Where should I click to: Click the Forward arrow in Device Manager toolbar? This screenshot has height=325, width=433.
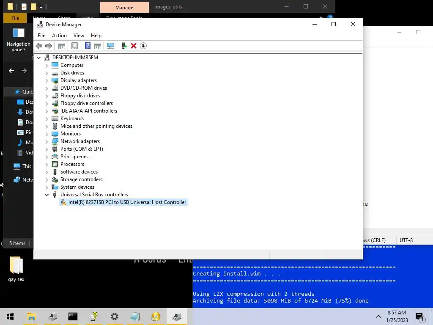click(49, 46)
